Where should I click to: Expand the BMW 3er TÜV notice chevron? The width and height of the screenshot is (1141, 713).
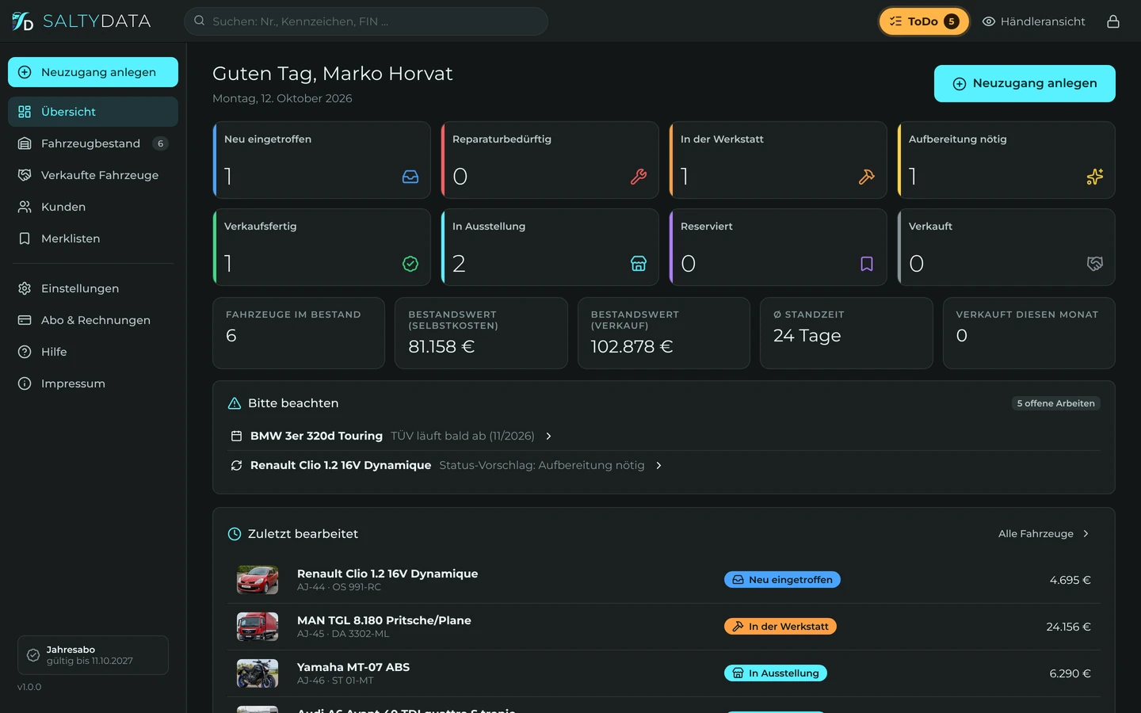tap(548, 436)
